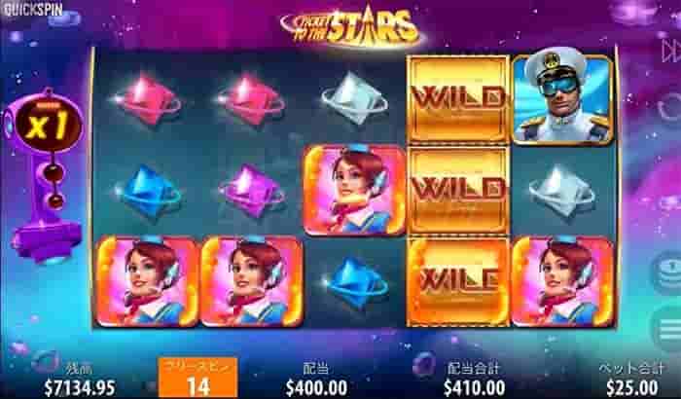Click the orange free spins counter 14

(x=197, y=378)
